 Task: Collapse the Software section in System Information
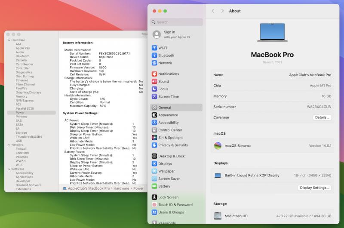click(9, 169)
